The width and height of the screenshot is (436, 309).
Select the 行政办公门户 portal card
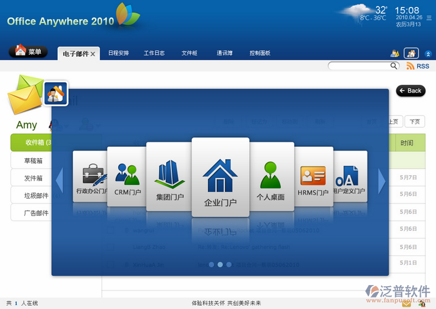click(90, 176)
